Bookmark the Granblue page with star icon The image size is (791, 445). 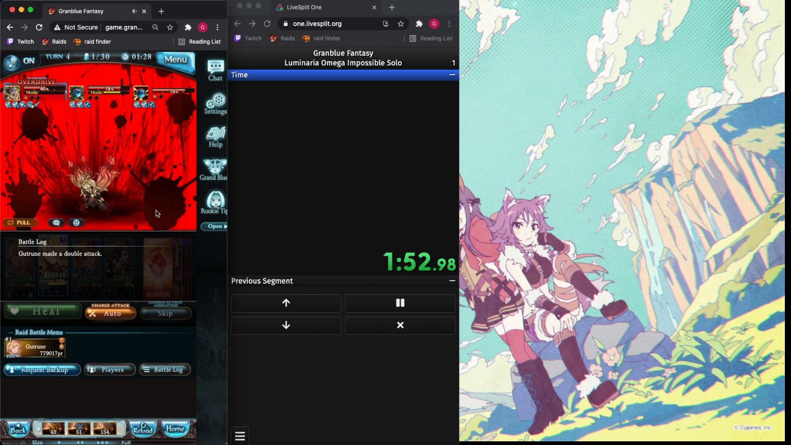click(170, 27)
